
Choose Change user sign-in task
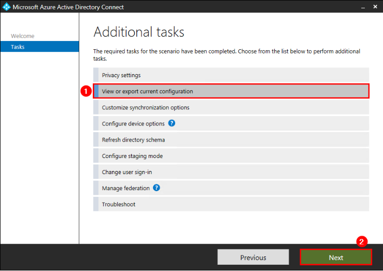coord(231,172)
